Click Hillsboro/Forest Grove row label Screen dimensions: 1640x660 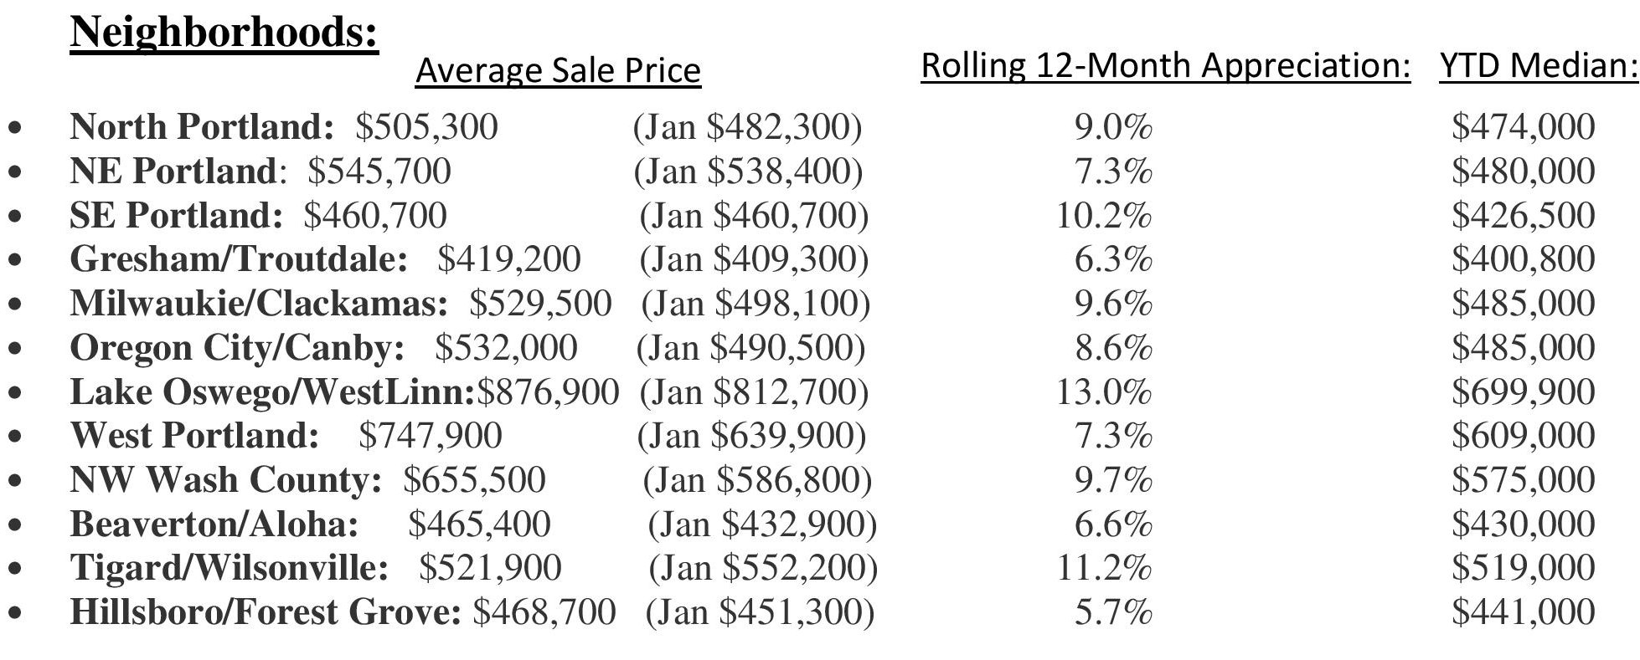point(266,612)
